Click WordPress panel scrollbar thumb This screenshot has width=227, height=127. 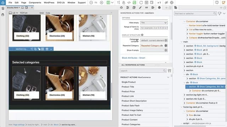click(171, 31)
